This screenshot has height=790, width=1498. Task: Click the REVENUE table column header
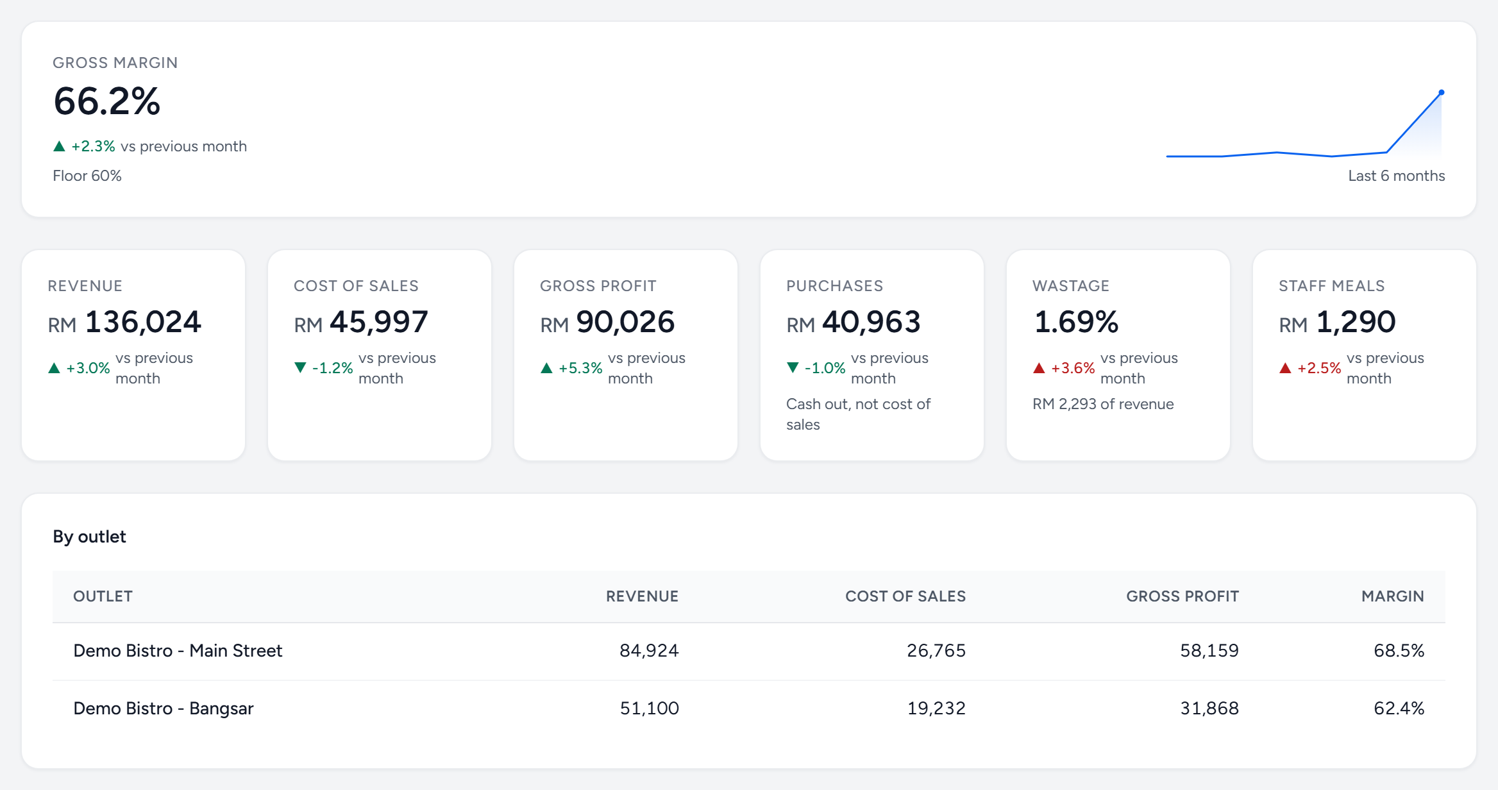(642, 596)
